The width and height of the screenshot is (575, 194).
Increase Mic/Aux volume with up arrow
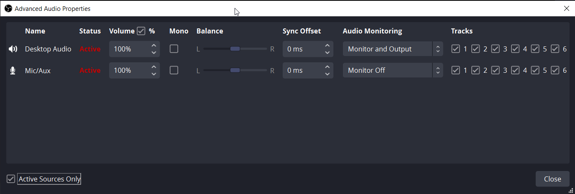pos(154,66)
